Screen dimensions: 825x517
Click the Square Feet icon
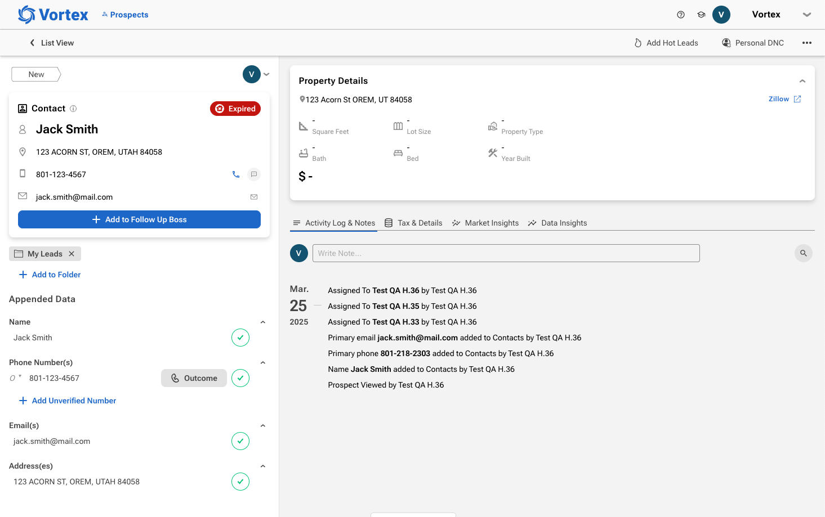pos(303,126)
